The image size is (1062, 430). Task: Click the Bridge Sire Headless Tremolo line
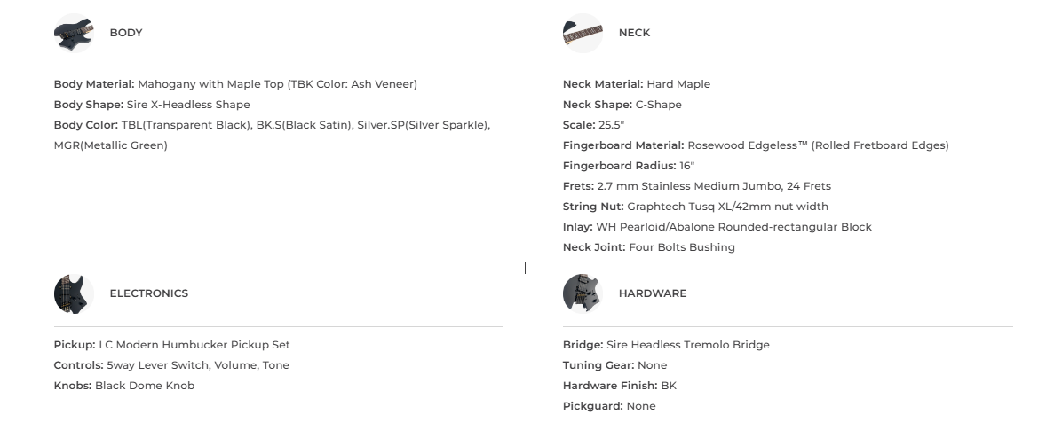(666, 345)
